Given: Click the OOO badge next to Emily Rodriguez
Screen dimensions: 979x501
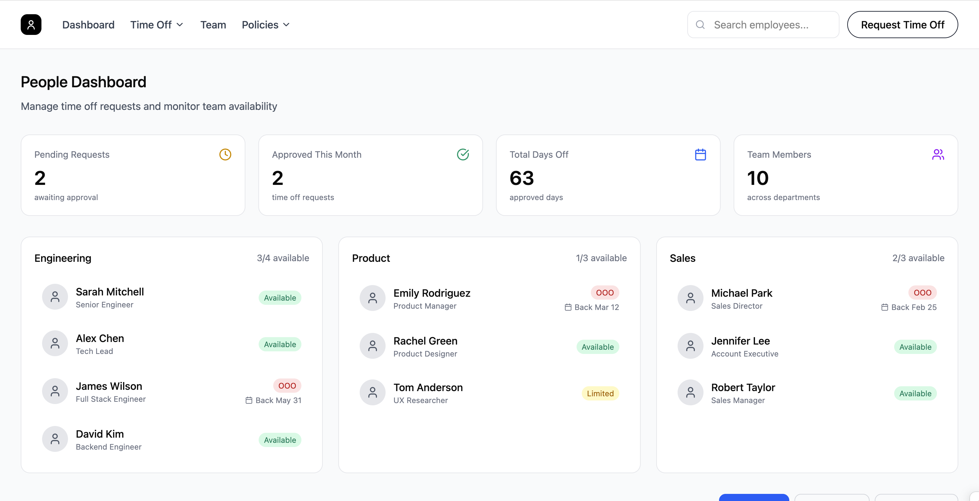Looking at the screenshot, I should click(604, 292).
